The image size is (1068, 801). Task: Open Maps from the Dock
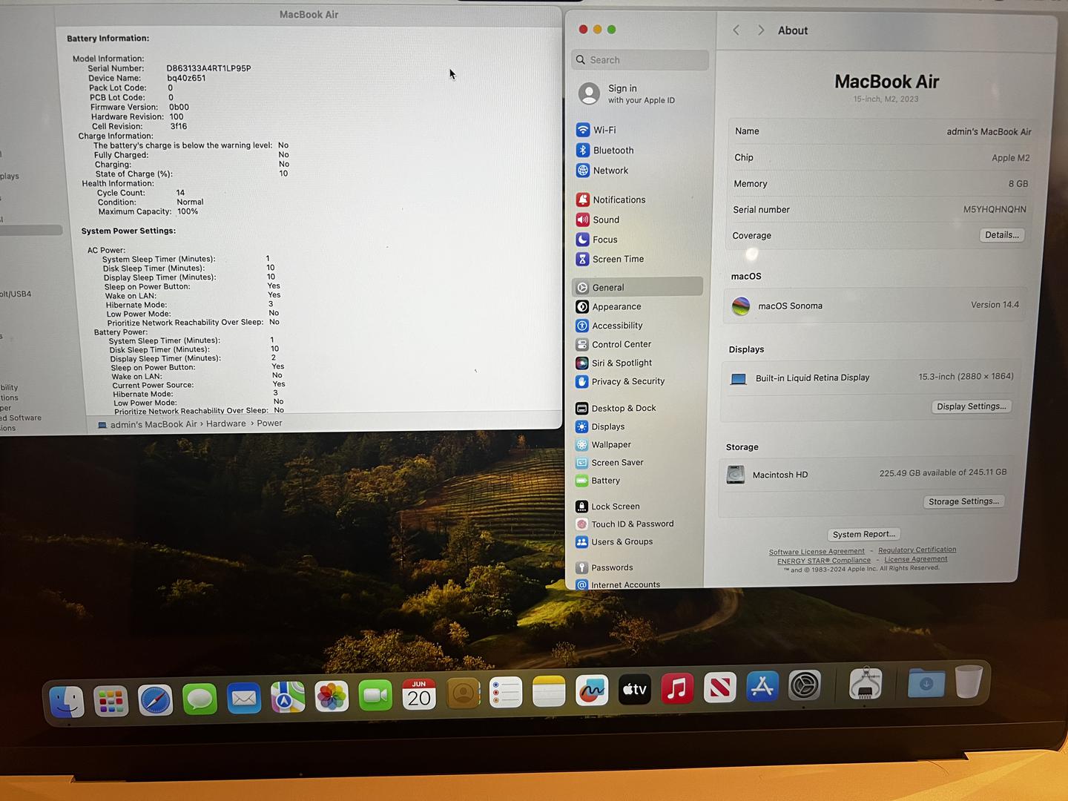(288, 697)
